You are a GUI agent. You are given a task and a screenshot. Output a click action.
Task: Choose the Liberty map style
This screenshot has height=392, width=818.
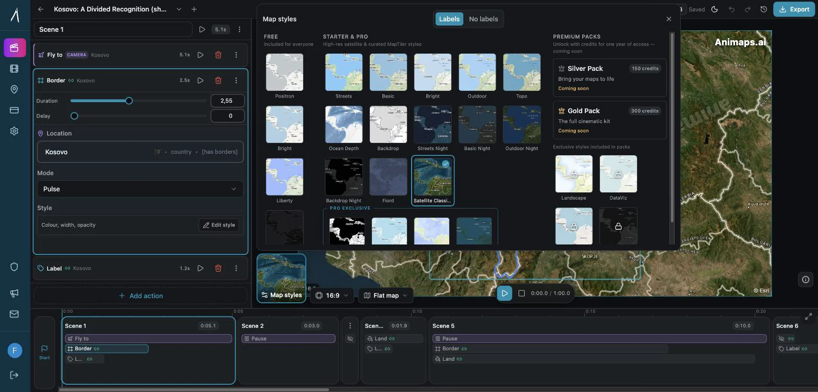coord(284,181)
